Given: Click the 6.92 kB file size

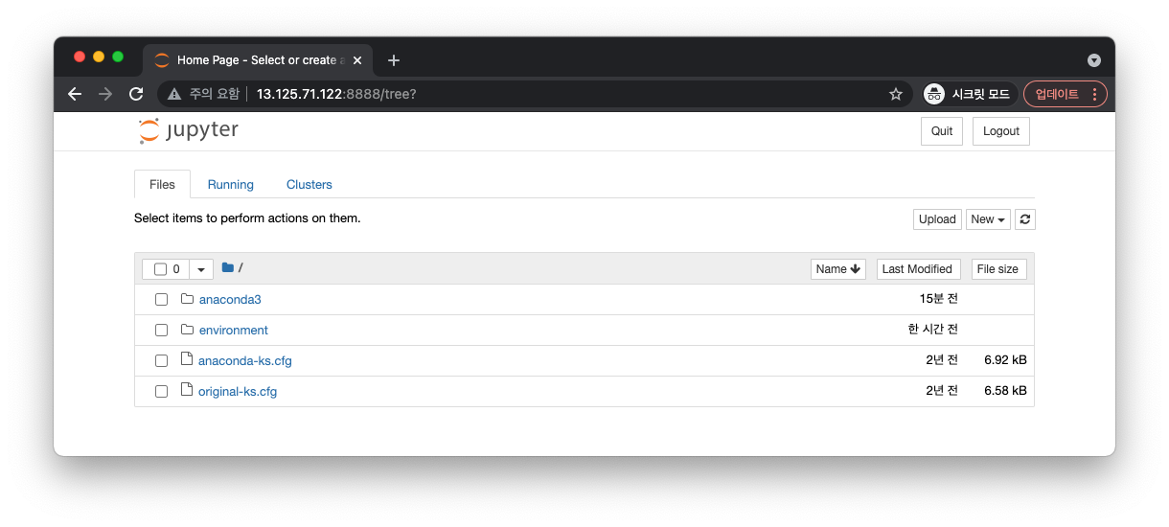Looking at the screenshot, I should (1005, 360).
